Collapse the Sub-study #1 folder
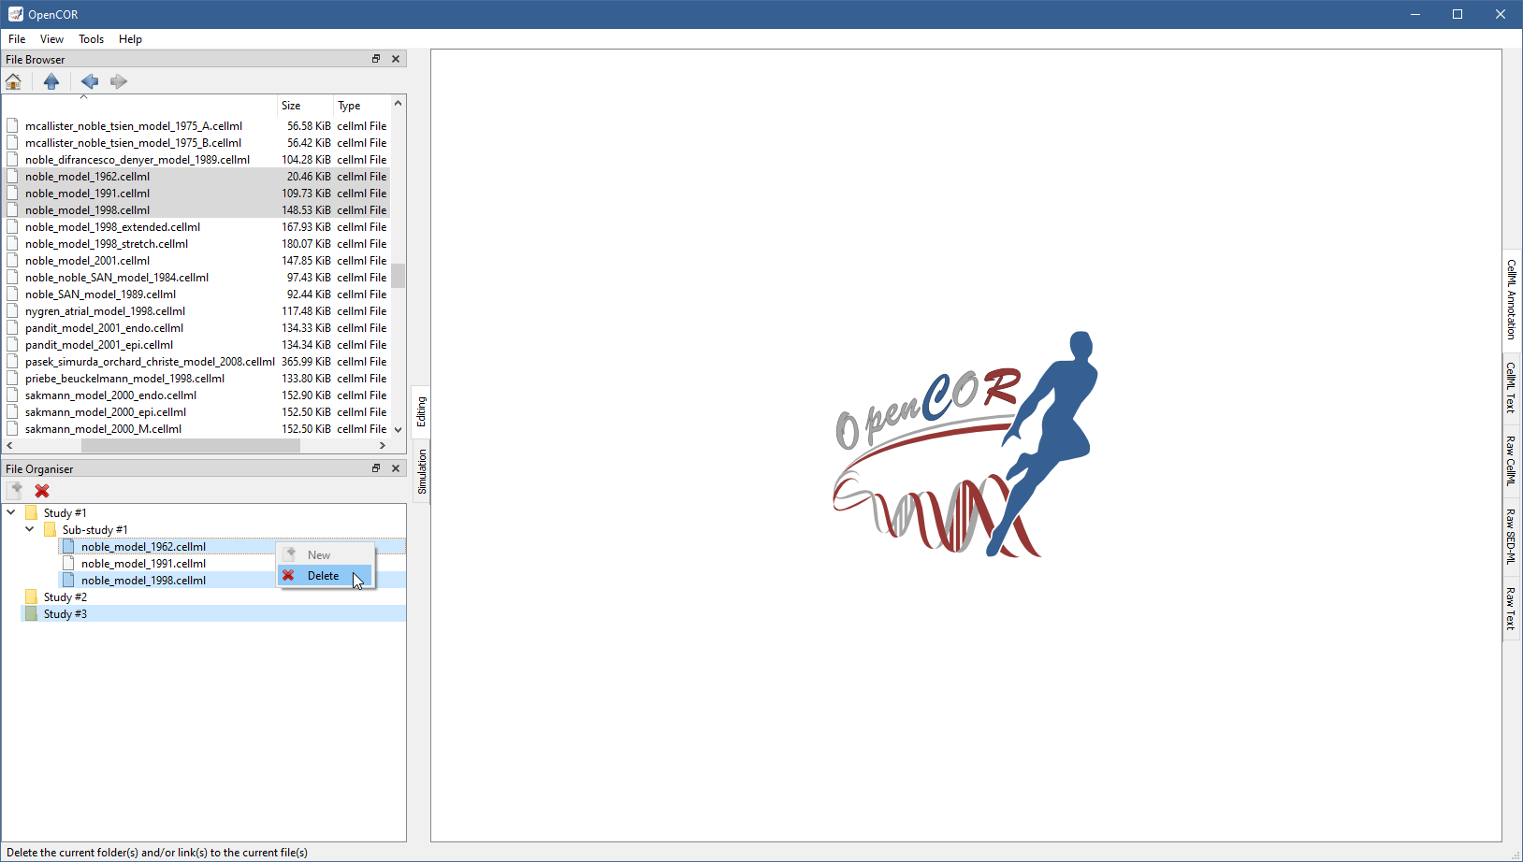The height and width of the screenshot is (862, 1523). [x=30, y=529]
